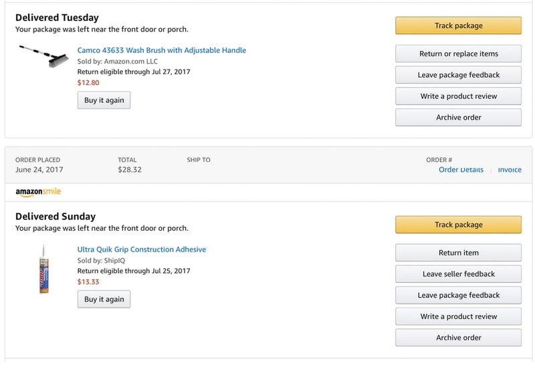Archive order for the Ultra Quik Grip adhesive
The image size is (535, 390).
458,337
